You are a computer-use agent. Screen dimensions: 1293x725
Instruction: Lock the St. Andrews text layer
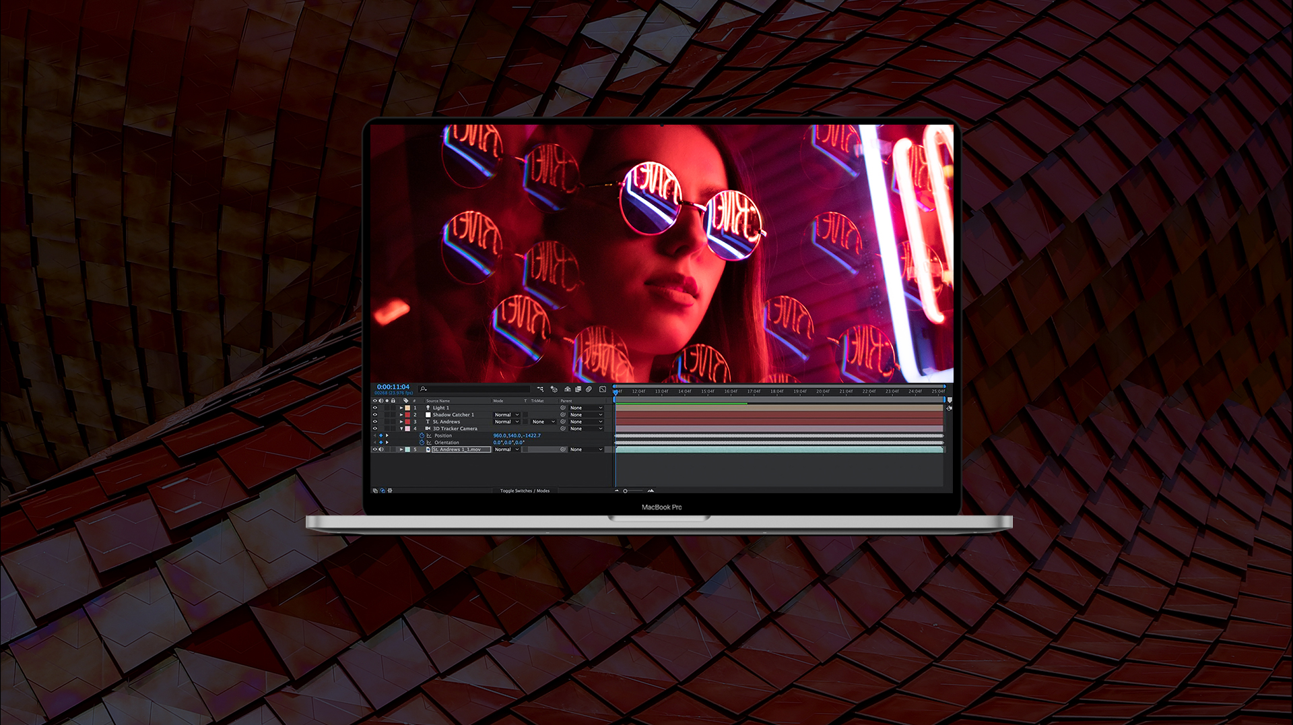coord(393,422)
